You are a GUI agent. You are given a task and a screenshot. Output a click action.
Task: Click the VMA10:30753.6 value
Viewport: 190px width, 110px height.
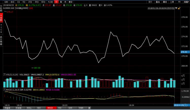click(x=52, y=75)
